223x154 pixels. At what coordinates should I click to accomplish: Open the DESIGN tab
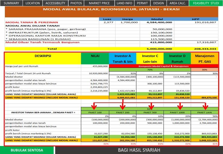(x=158, y=3)
